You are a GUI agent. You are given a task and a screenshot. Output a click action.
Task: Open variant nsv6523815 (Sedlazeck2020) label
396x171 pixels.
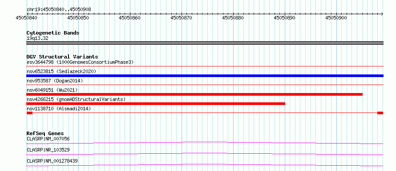pos(61,71)
